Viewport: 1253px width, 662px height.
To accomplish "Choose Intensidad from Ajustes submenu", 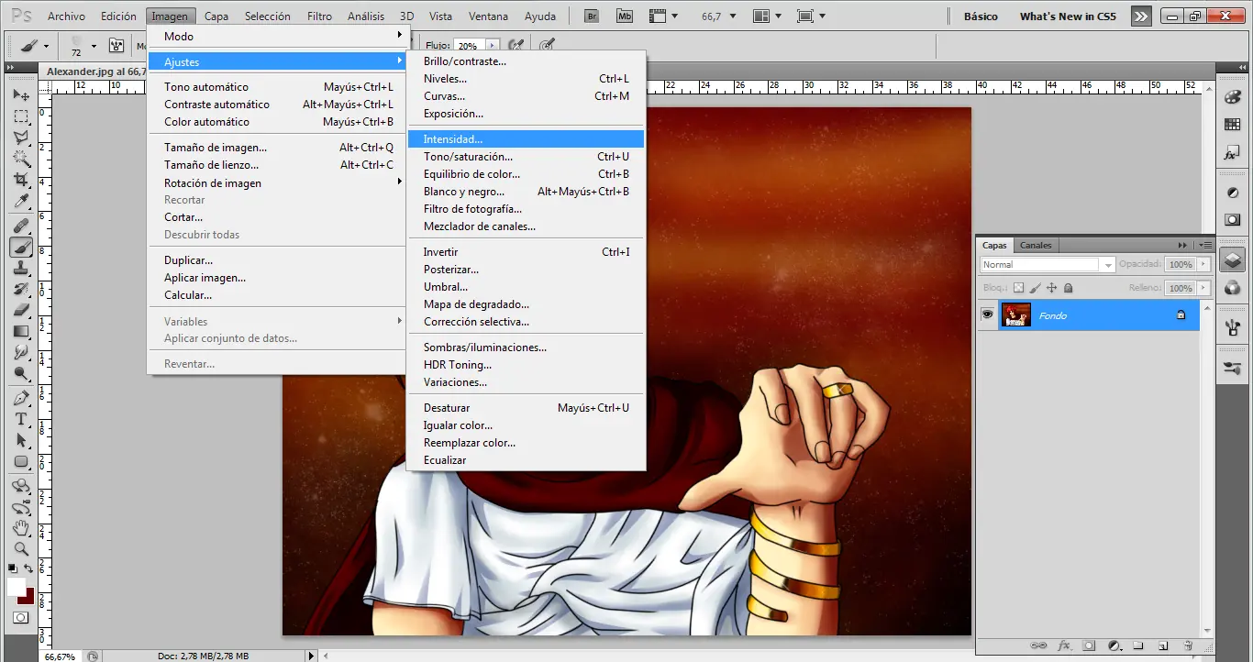I will pos(527,139).
